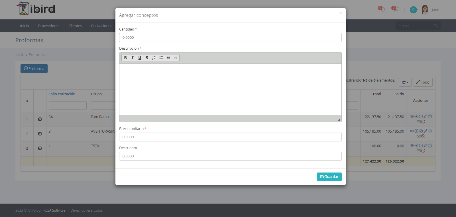Click the search magnifier icon
This screenshot has height=217, width=456.
tap(435, 26)
